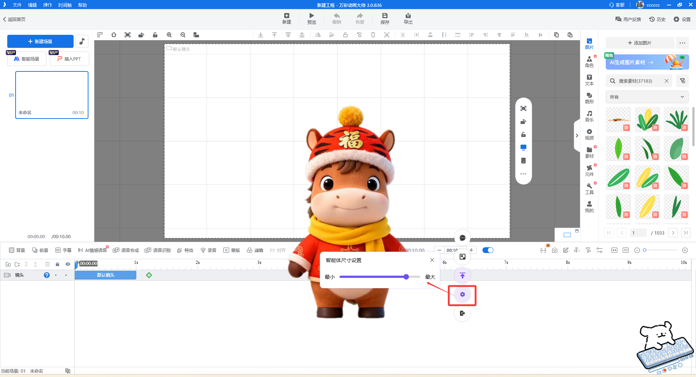This screenshot has height=377, width=696.
Task: Click the 新建场景 button
Action: 40,41
